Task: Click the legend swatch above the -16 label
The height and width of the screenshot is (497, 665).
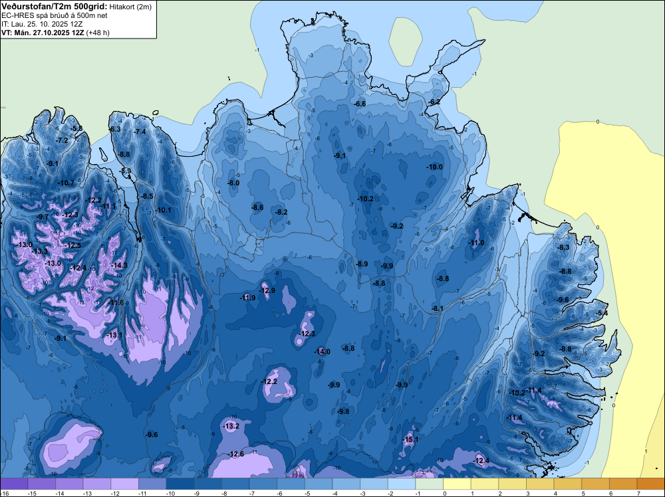Action: pos(14,484)
